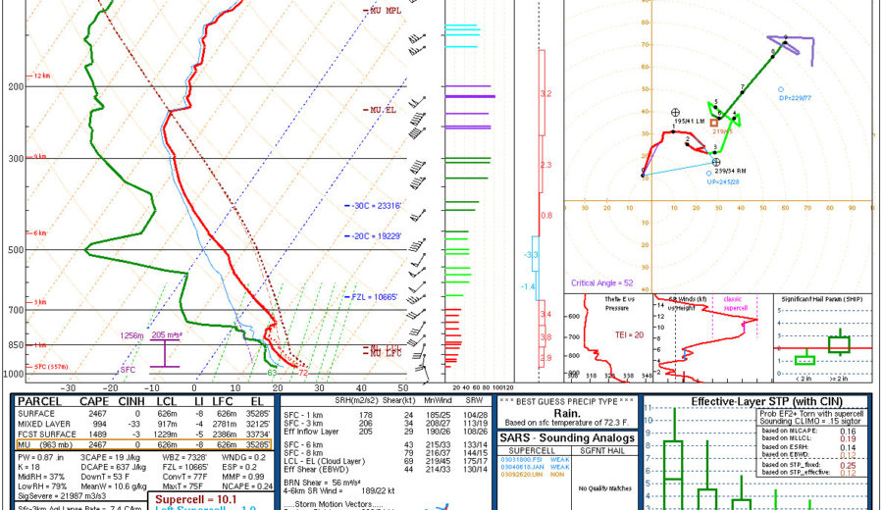Click the -20C = 19229' height label
883x510 pixels.
(373, 236)
